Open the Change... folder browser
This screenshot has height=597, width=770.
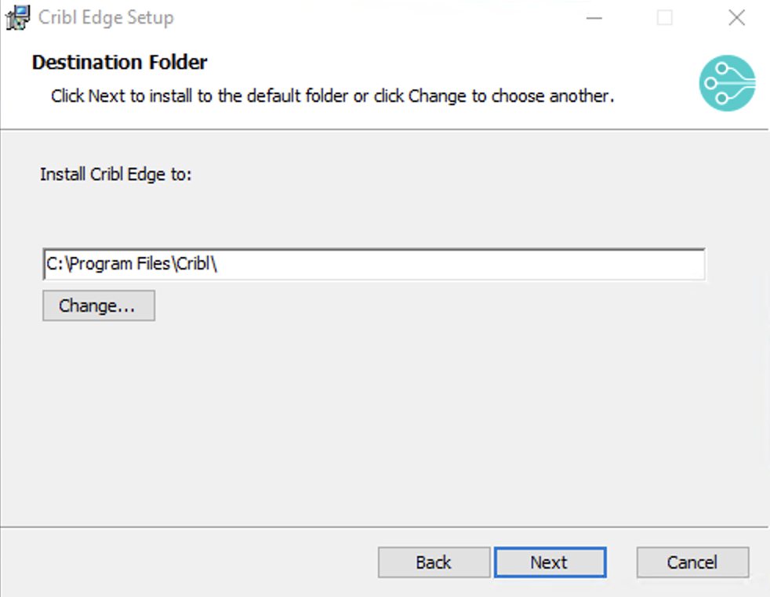point(98,306)
